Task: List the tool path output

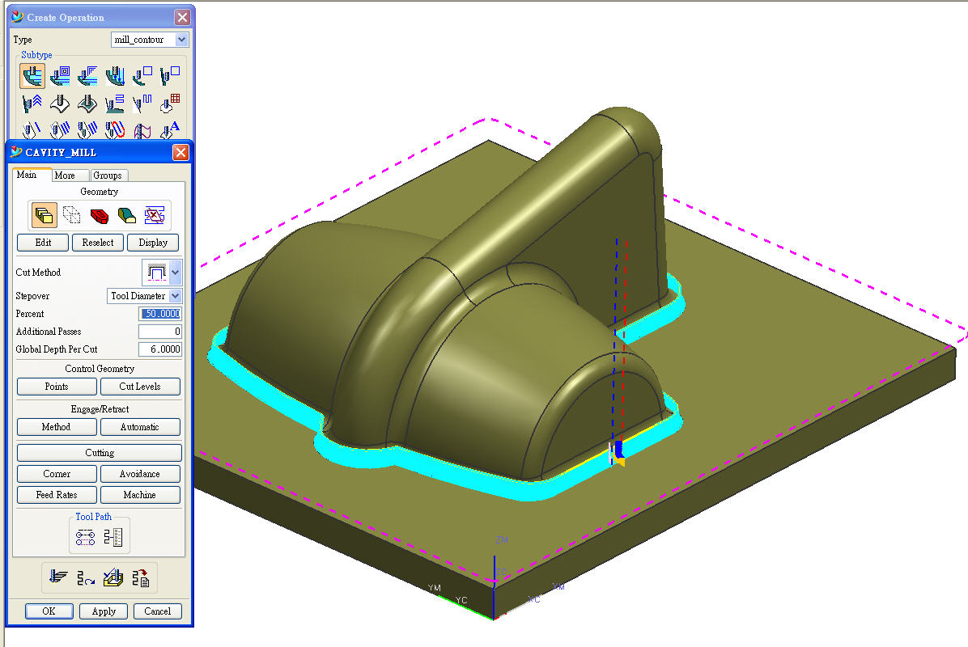Action: click(x=141, y=577)
